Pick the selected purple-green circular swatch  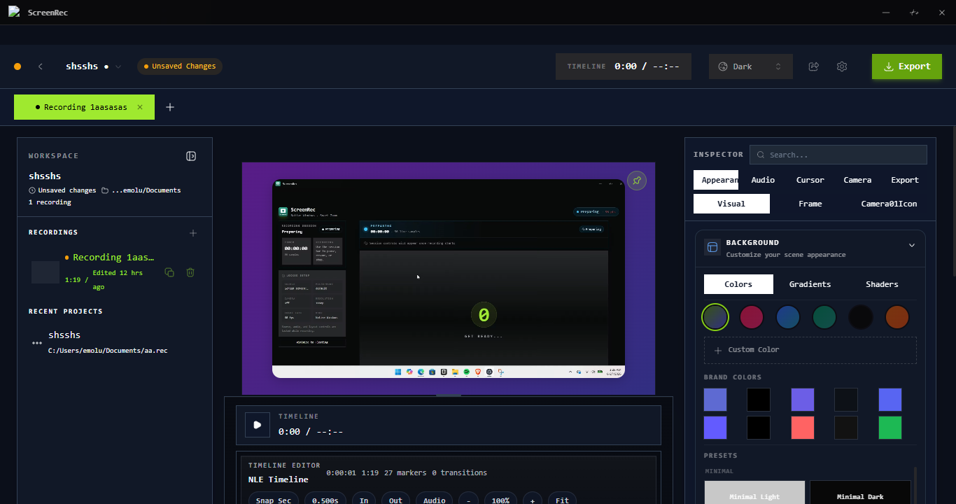(715, 317)
